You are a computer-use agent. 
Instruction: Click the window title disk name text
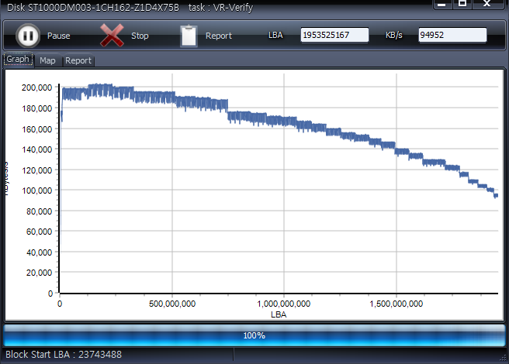tap(93, 7)
